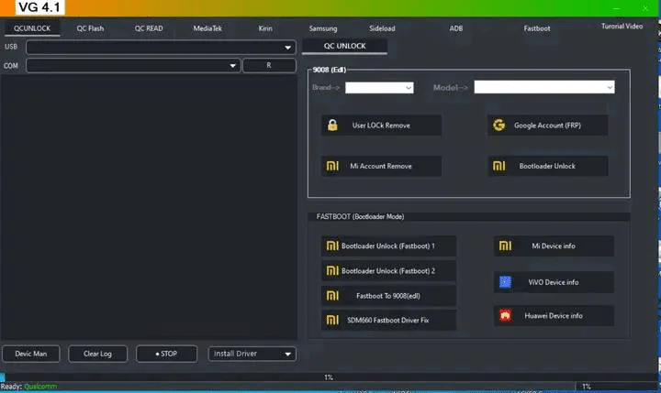Open the Brand selection dropdown

point(379,88)
